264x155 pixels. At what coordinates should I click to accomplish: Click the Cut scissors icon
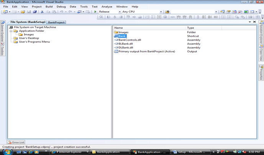coord(42,11)
